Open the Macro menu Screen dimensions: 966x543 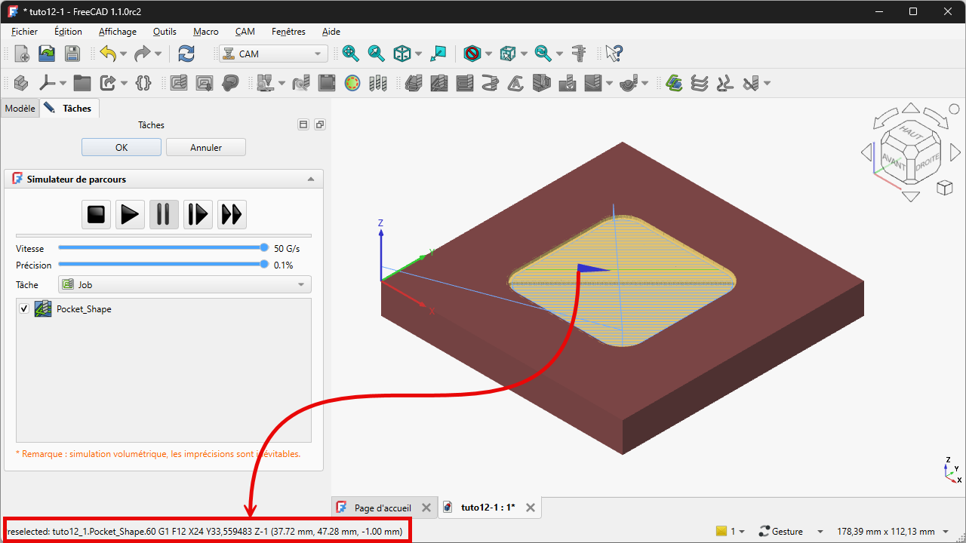point(205,32)
